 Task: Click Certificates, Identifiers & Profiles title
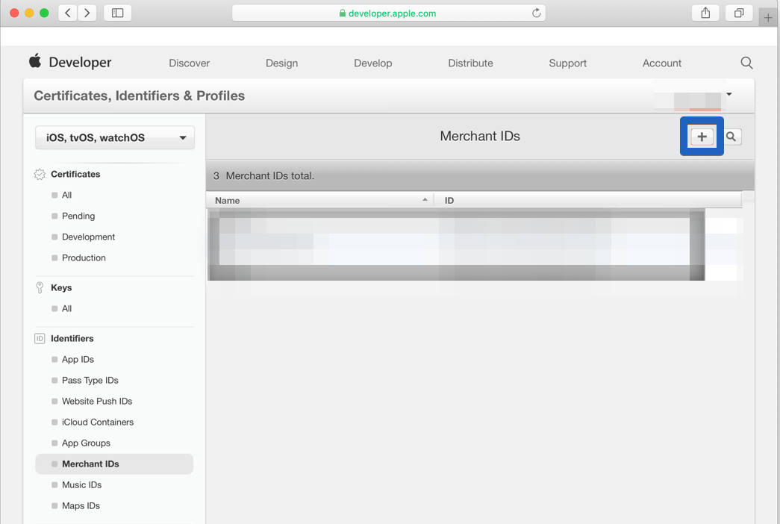point(140,96)
